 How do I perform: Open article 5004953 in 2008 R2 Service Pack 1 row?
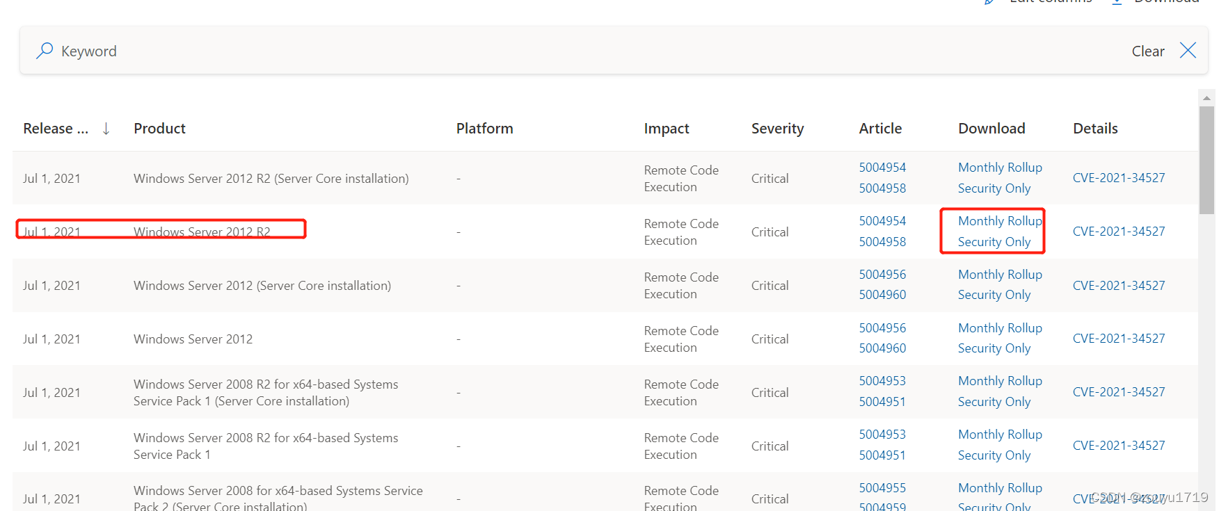click(882, 435)
